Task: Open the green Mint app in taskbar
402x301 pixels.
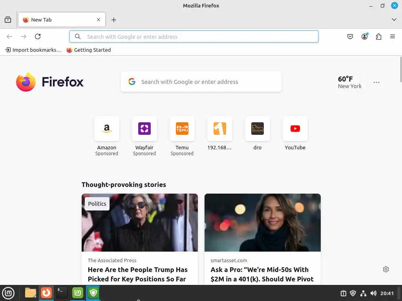Action: pyautogui.click(x=77, y=293)
